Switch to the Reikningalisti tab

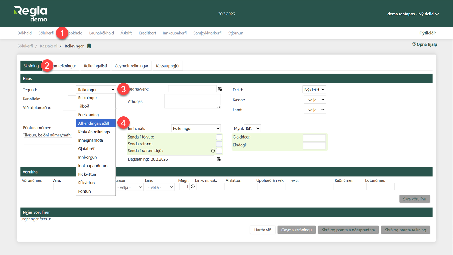(95, 66)
